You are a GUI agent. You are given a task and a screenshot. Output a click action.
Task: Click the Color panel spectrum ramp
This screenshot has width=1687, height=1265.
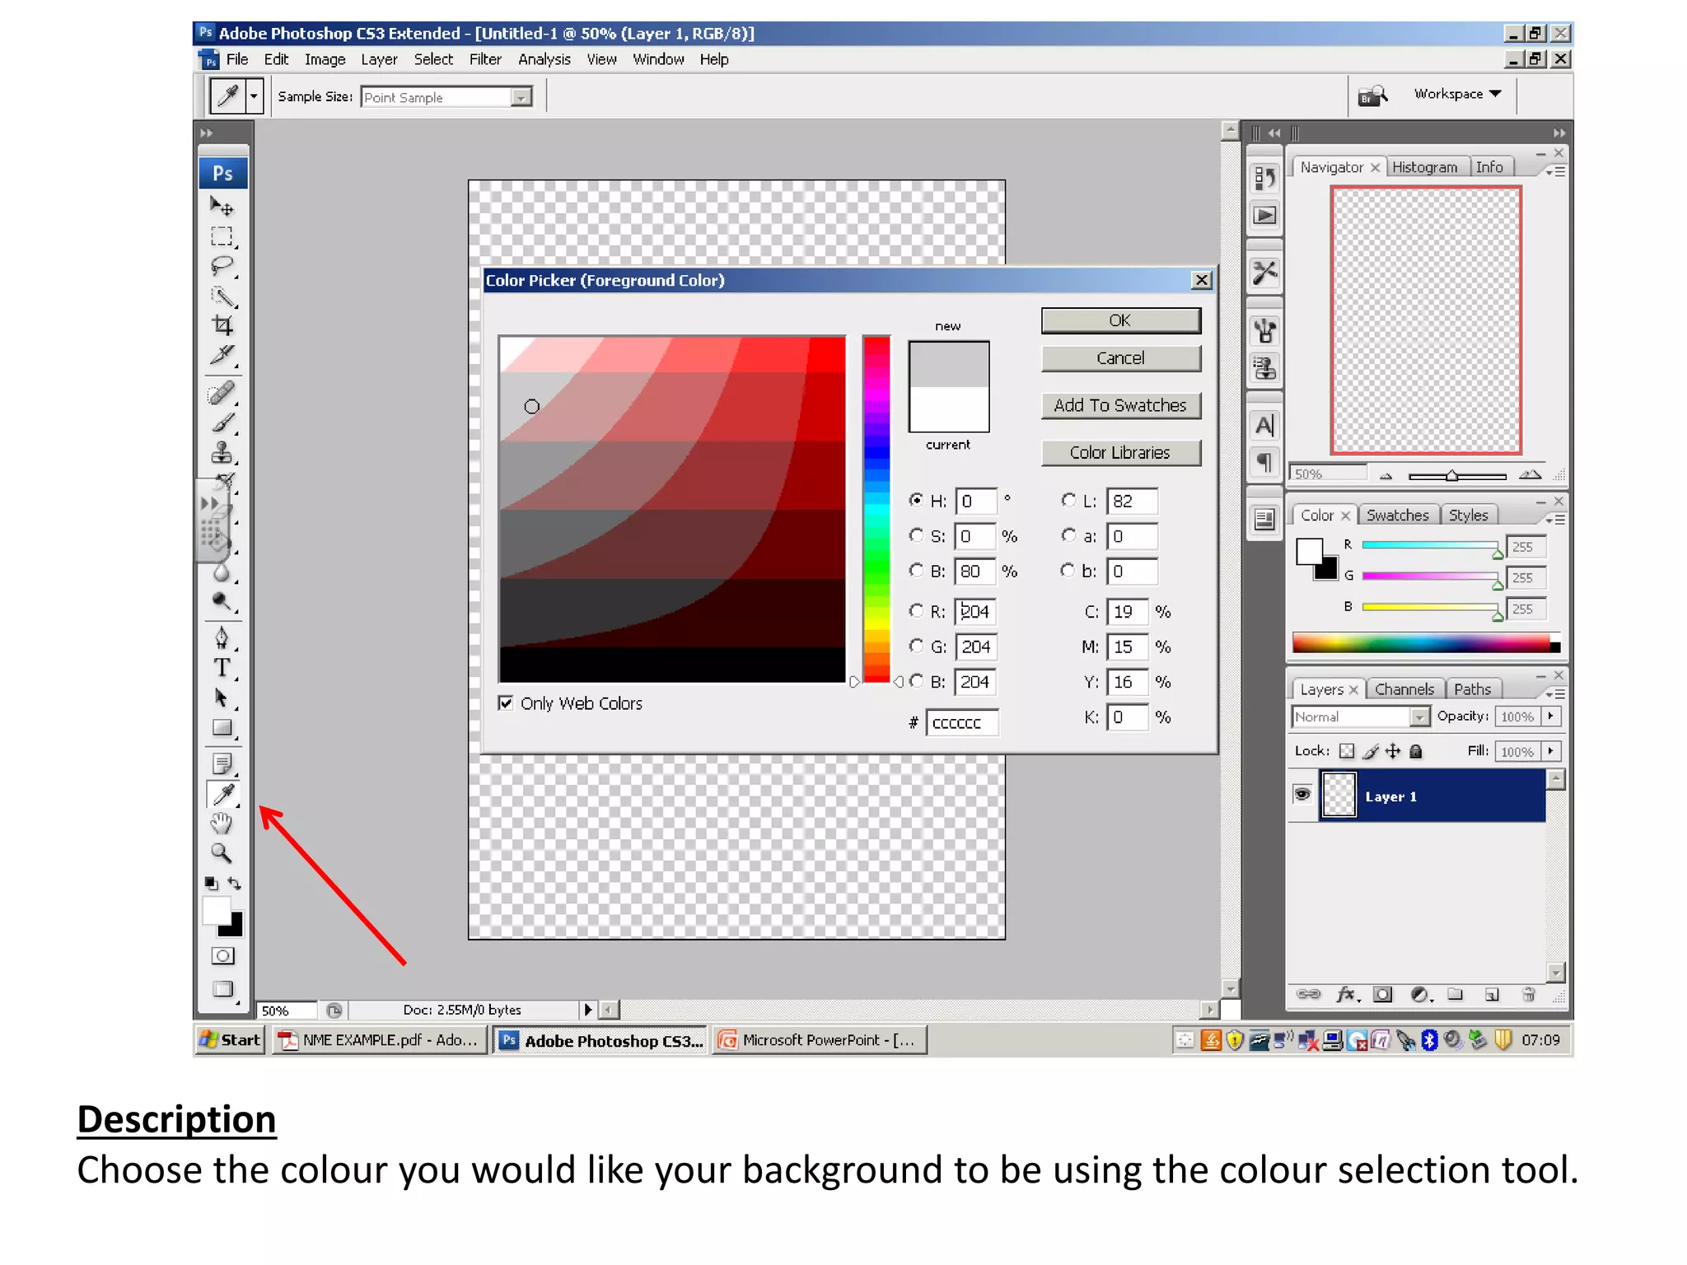1426,643
